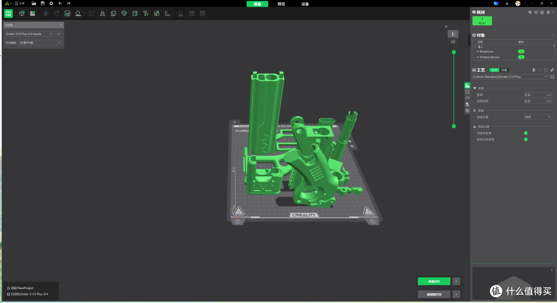This screenshot has height=303, width=557.
Task: Click the upper handle of the layer slider
Action: coord(454,52)
